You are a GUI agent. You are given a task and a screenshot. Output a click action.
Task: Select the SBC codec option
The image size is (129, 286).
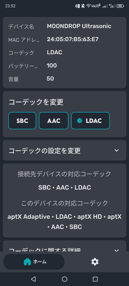point(22,120)
